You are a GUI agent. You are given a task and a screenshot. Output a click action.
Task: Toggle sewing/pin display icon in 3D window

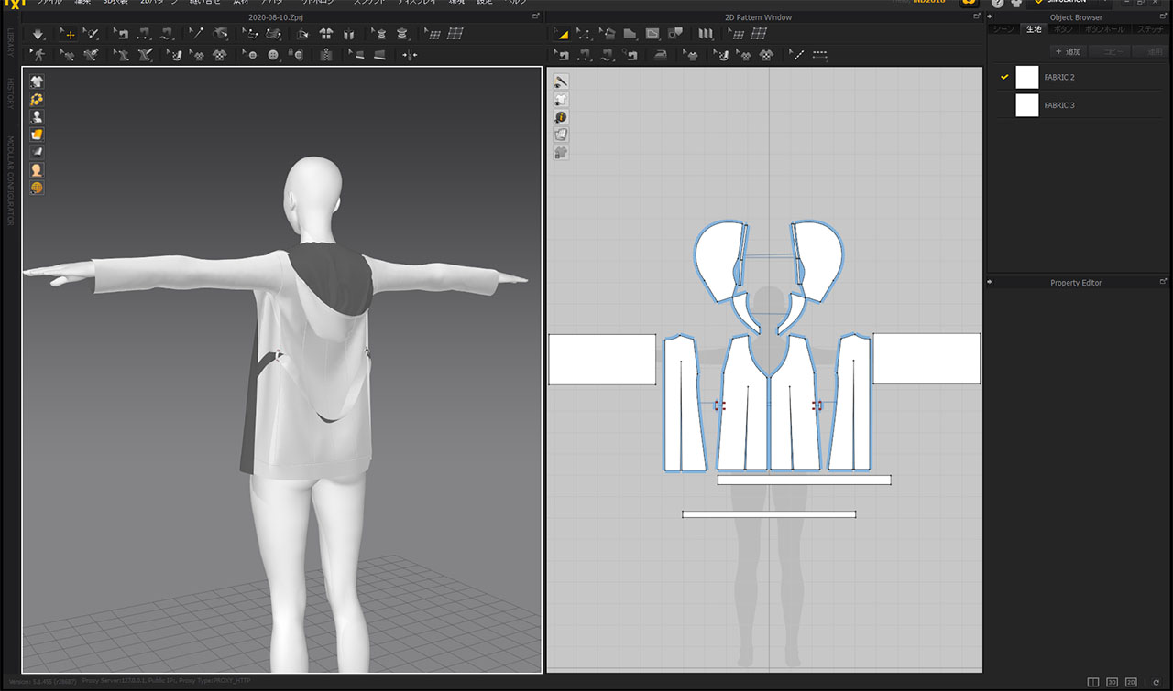click(x=37, y=99)
